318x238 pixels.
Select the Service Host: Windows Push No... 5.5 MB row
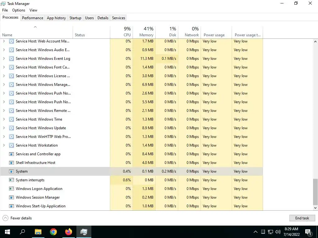click(131, 102)
